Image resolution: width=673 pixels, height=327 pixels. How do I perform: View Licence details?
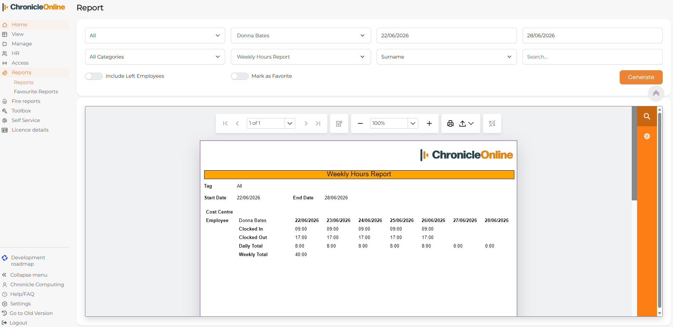tap(35, 130)
